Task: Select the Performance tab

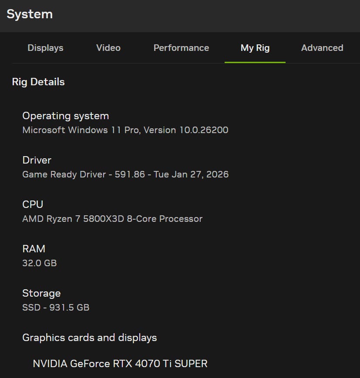Action: click(x=181, y=48)
